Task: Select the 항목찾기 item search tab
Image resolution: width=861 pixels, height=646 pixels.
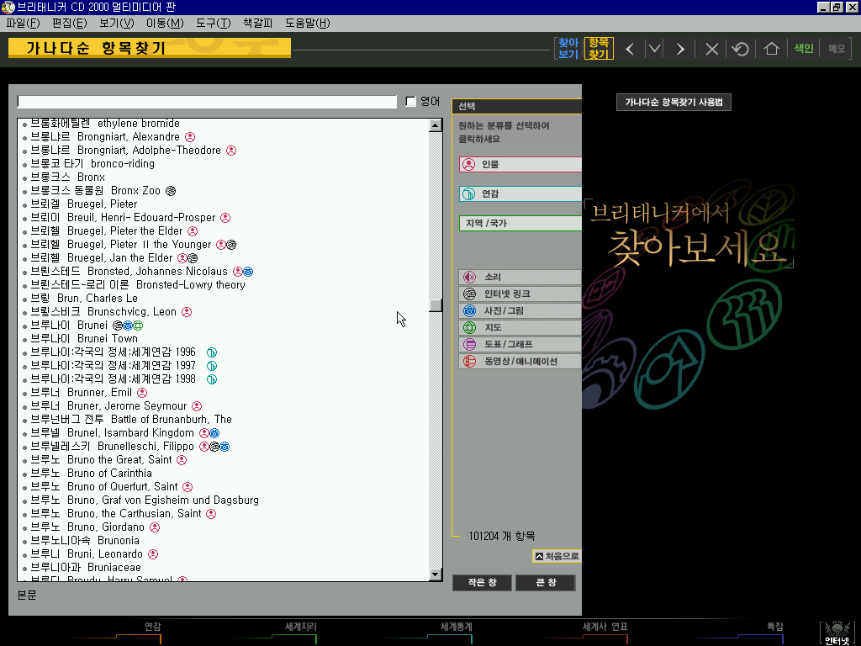Action: click(x=599, y=48)
